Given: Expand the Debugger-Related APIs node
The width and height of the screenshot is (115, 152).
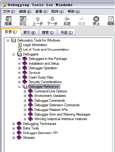Looking at the screenshot, I should 25,110.
